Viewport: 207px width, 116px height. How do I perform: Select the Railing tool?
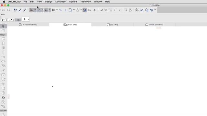3,70
